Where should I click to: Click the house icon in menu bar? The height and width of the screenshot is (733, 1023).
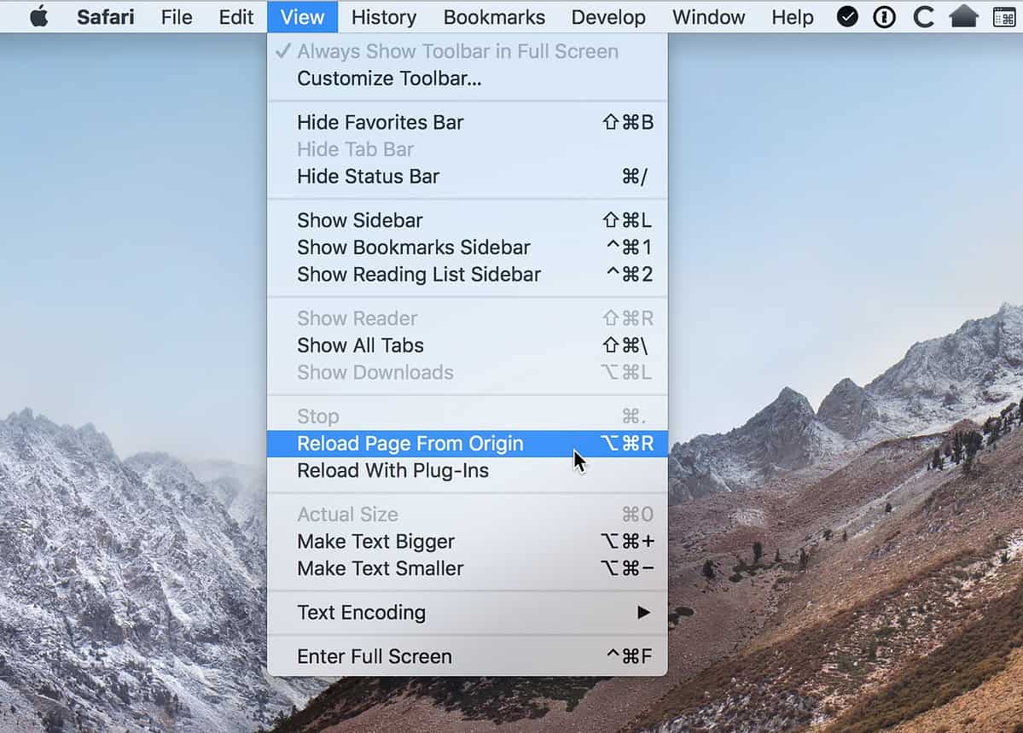coord(963,16)
